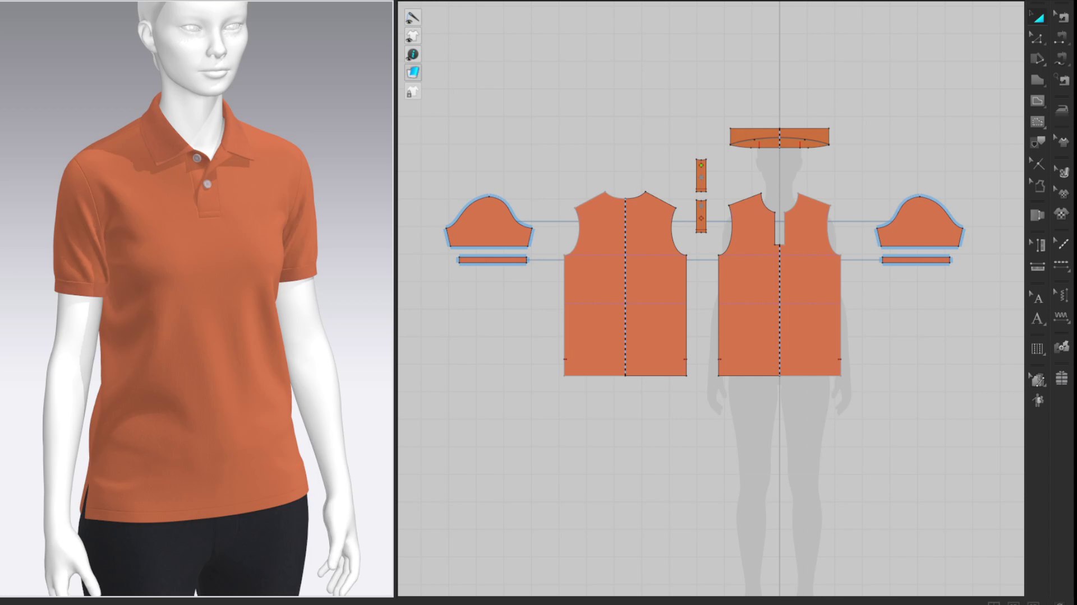
Task: Select the left sleeve cuff band strip
Action: pyautogui.click(x=493, y=260)
